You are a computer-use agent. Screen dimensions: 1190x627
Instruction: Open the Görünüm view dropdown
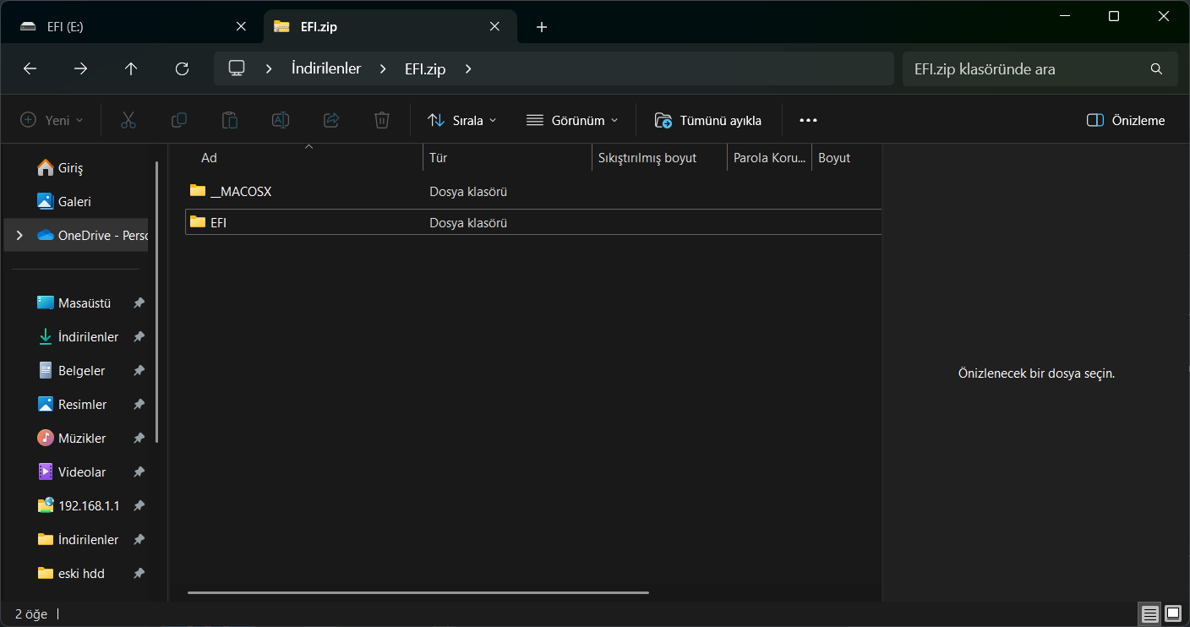click(x=572, y=120)
